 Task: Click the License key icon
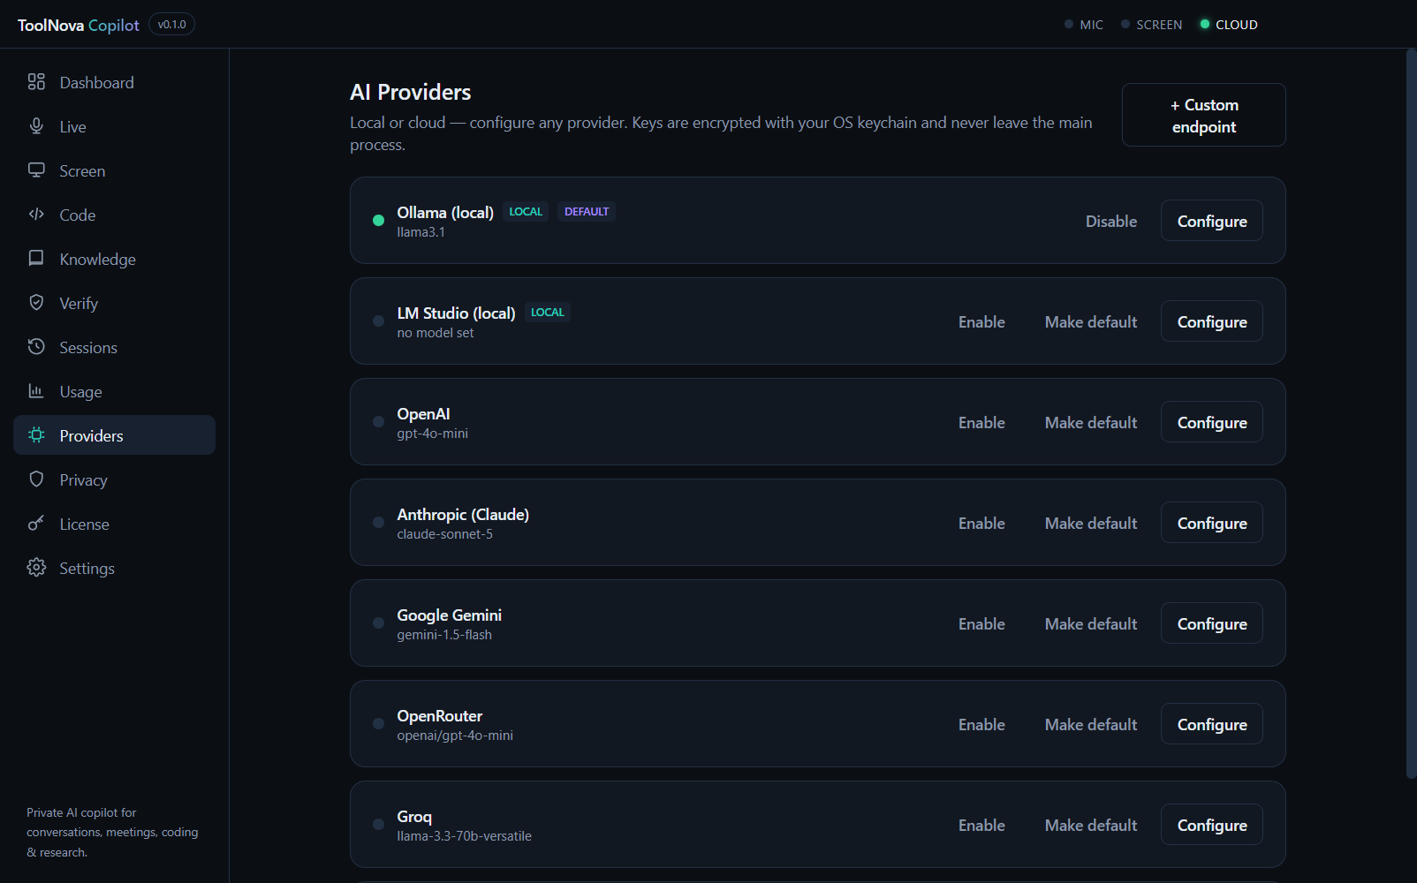(x=36, y=524)
